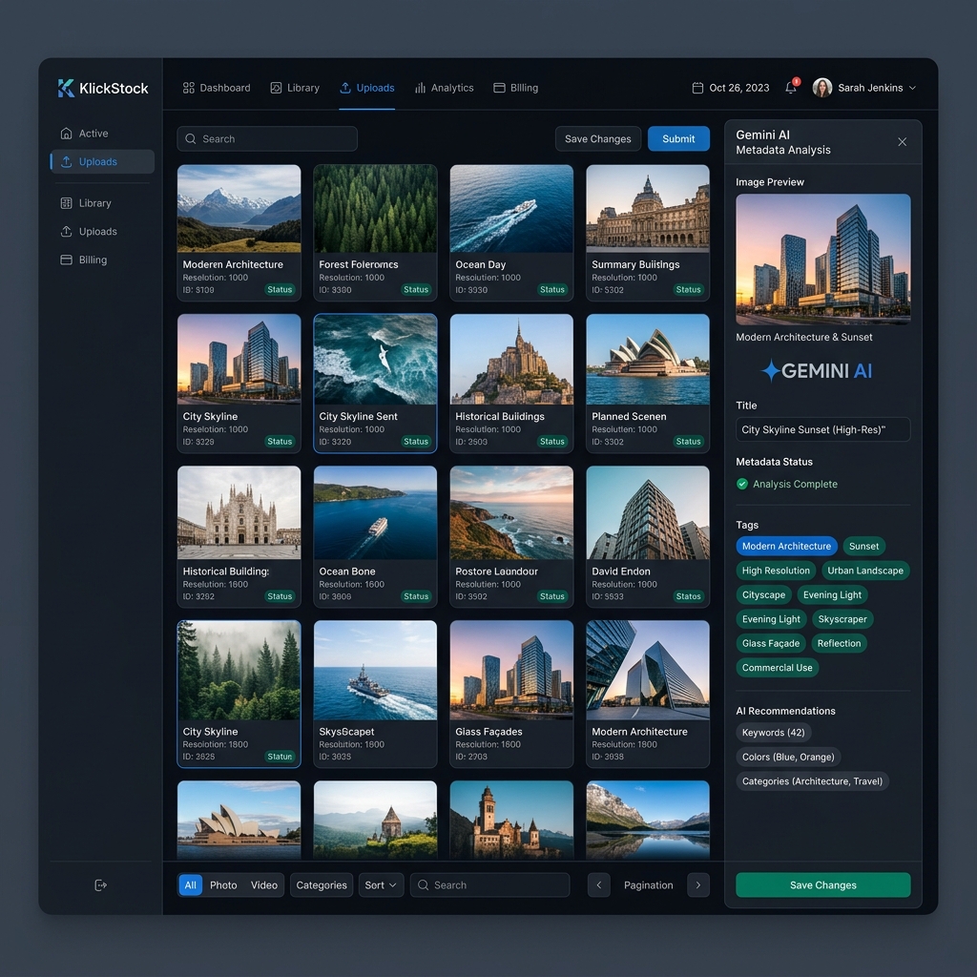Select the Modern Architecture tag chip
The height and width of the screenshot is (977, 977).
point(786,547)
